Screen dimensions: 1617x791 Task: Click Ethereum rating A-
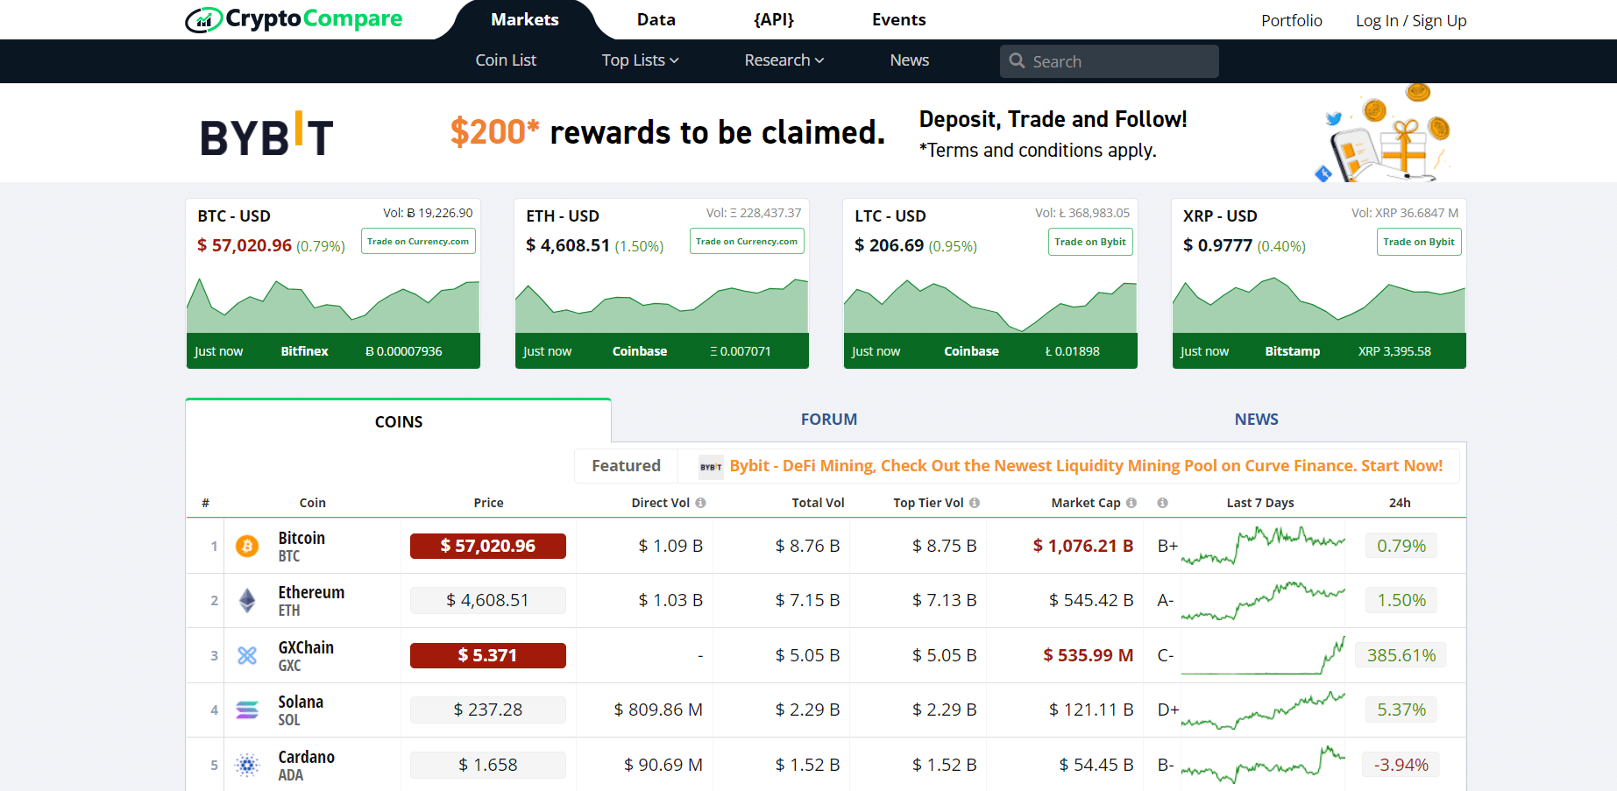click(1166, 600)
